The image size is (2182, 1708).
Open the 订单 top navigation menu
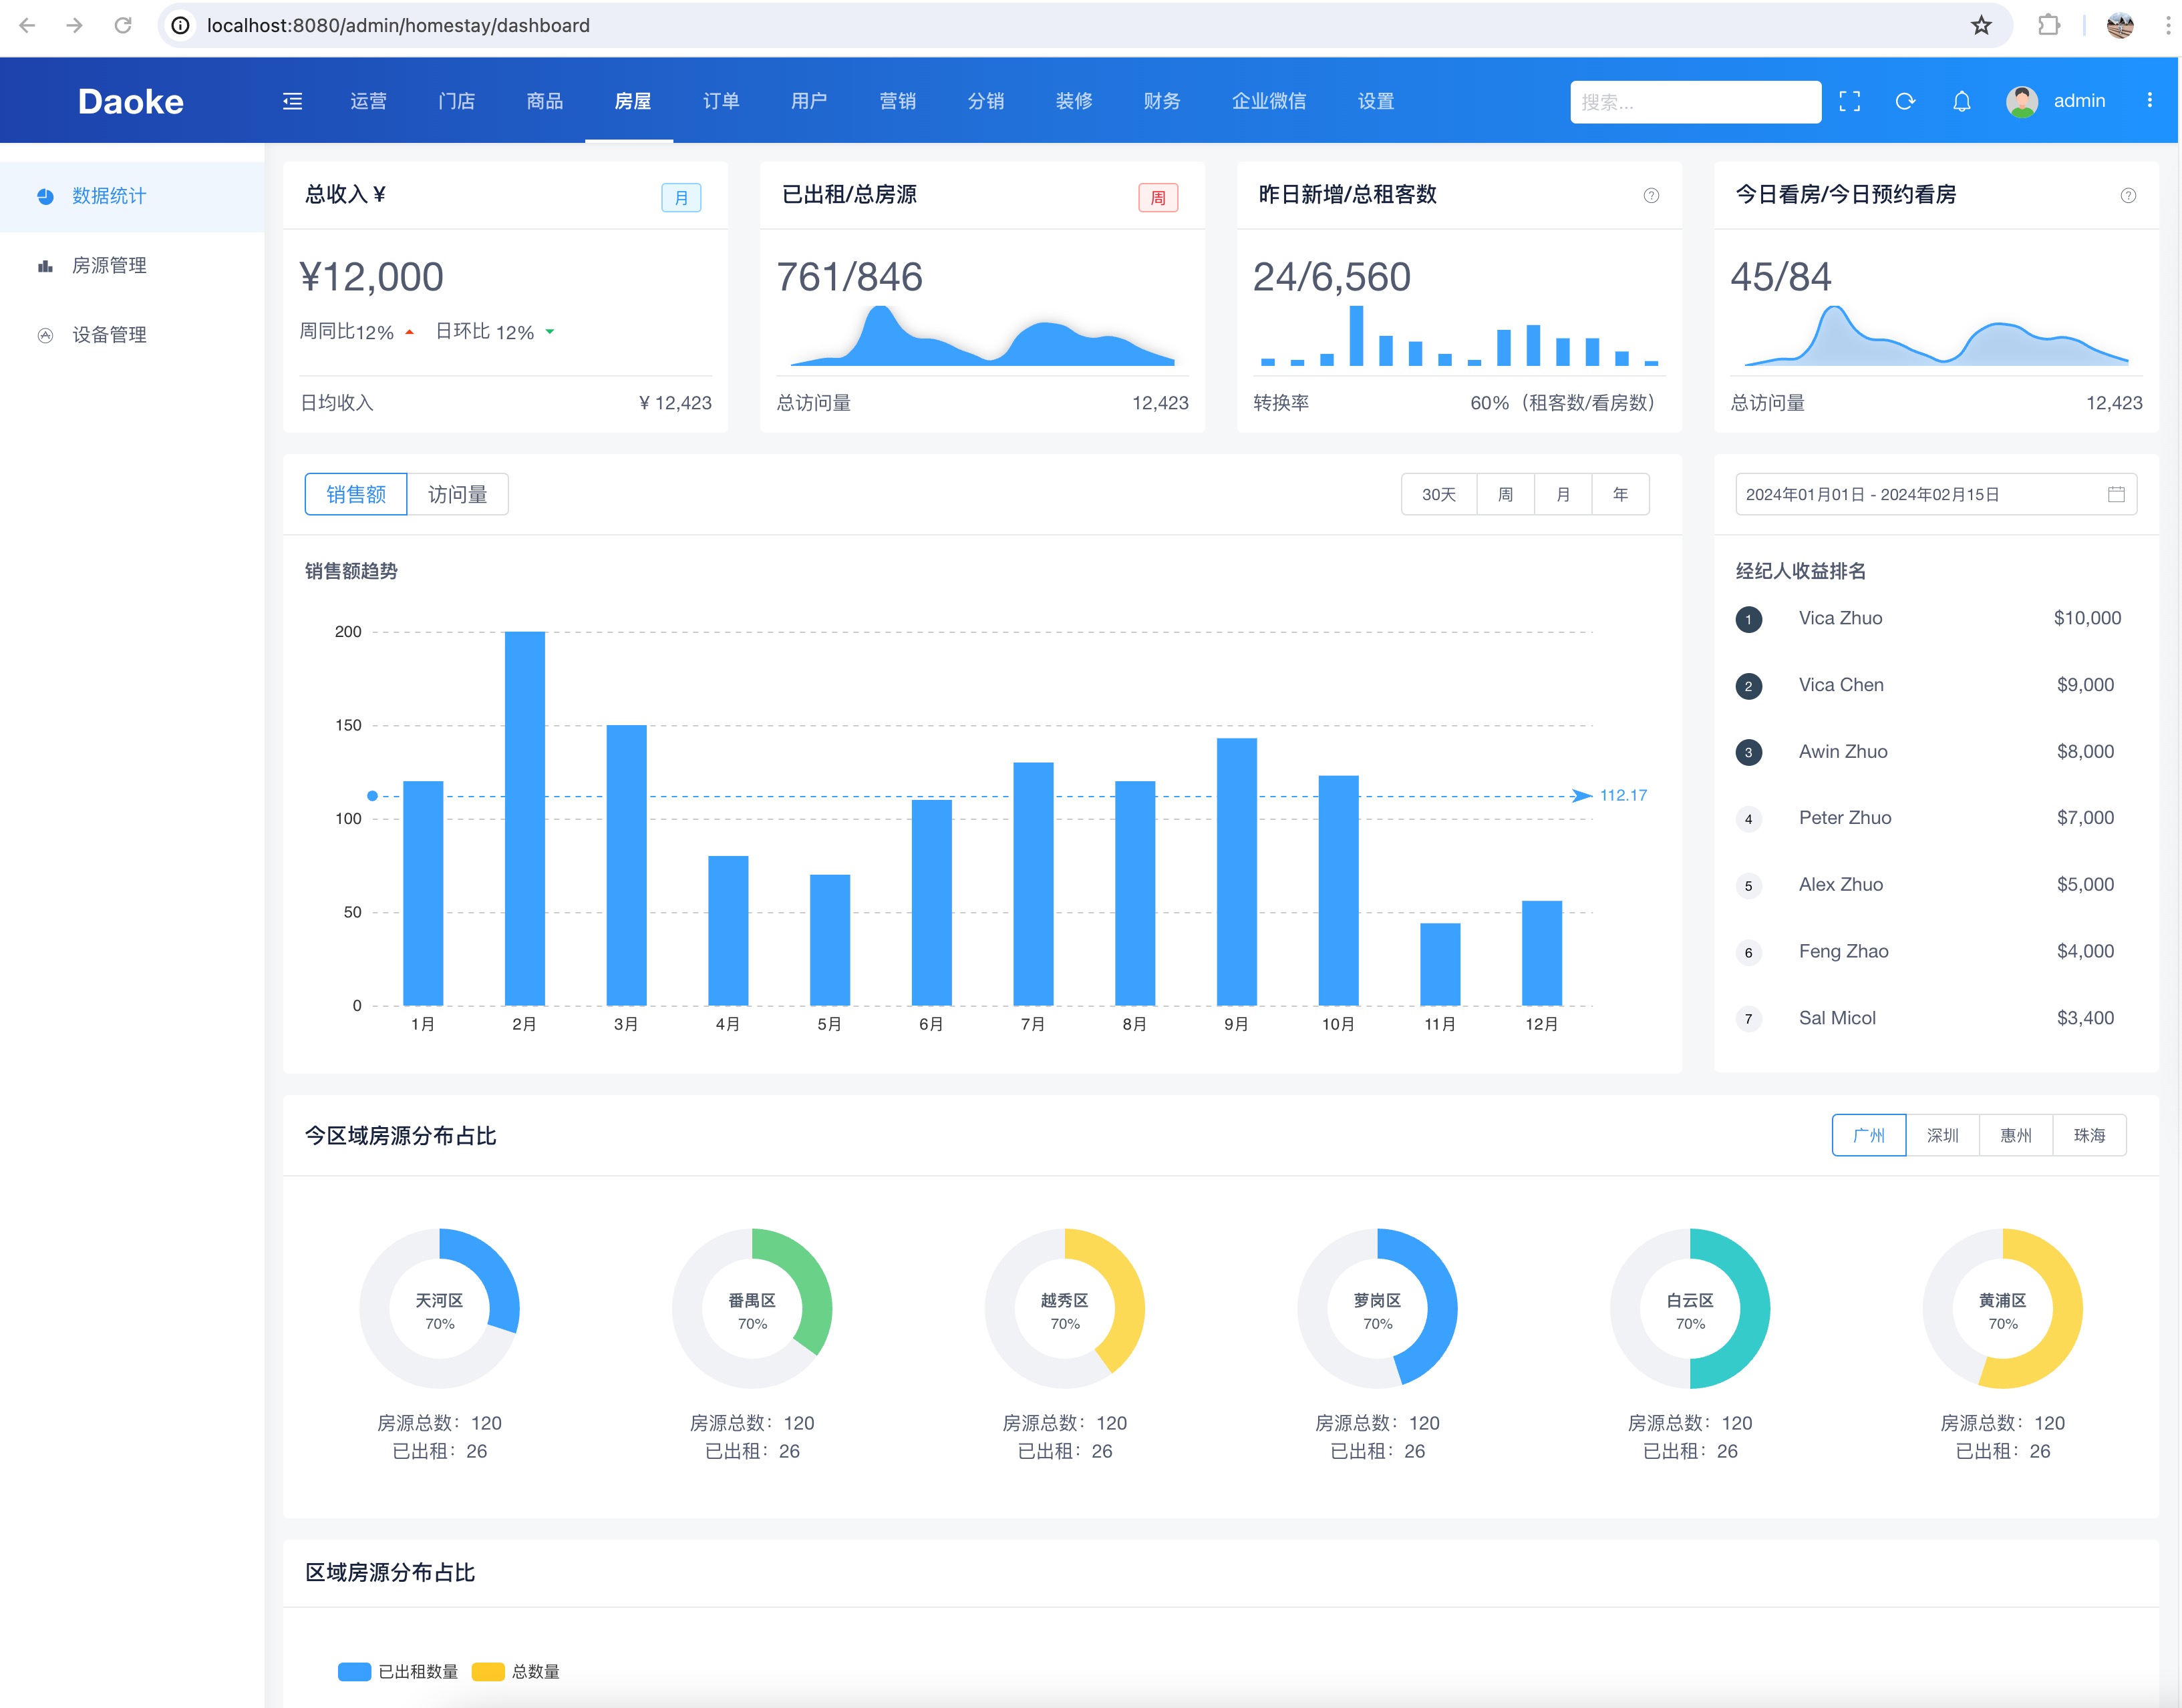720,101
